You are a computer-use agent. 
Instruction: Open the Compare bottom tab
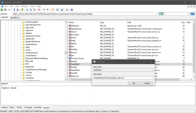click(x=28, y=107)
